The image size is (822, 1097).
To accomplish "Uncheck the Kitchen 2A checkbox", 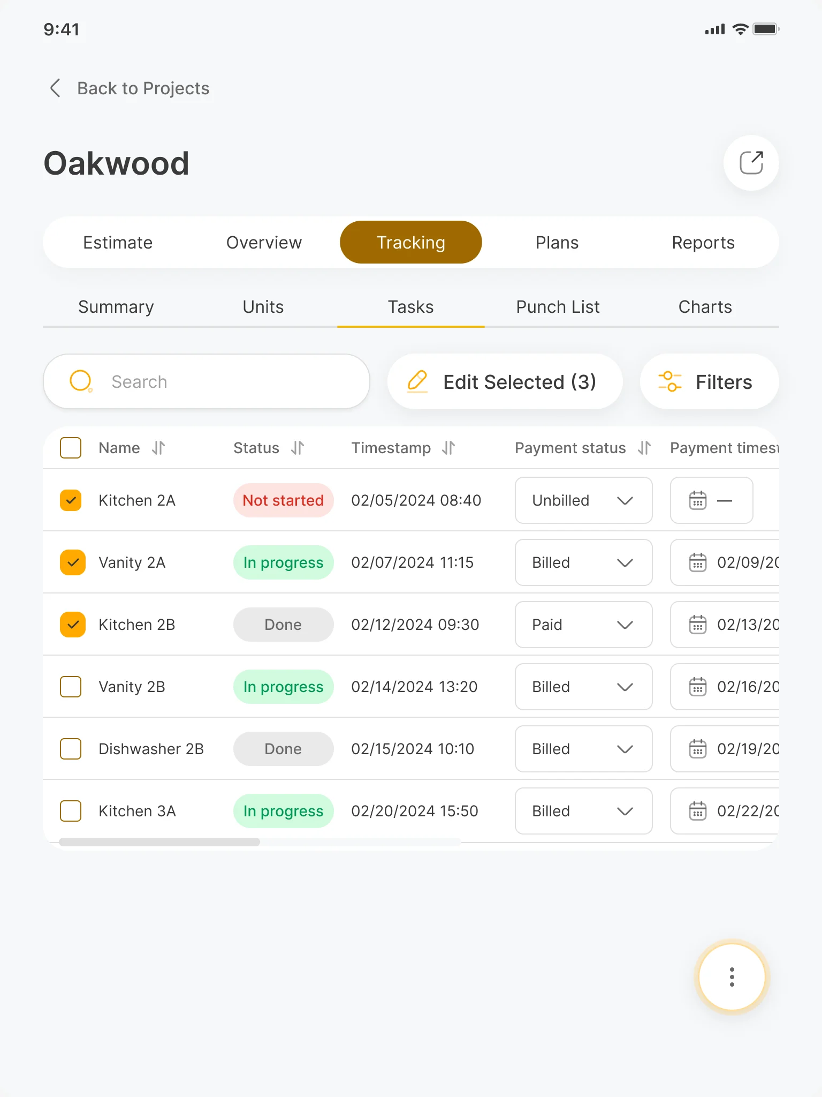I will pyautogui.click(x=71, y=500).
